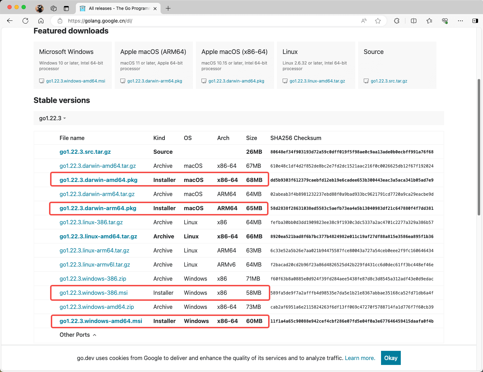Image resolution: width=483 pixels, height=372 pixels.
Task: Reload the current page
Action: tap(25, 21)
